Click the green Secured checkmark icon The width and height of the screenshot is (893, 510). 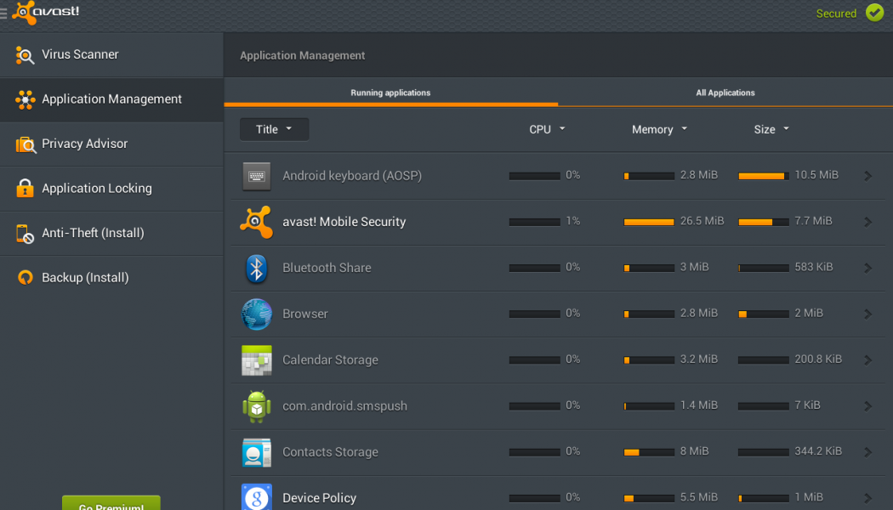[874, 13]
